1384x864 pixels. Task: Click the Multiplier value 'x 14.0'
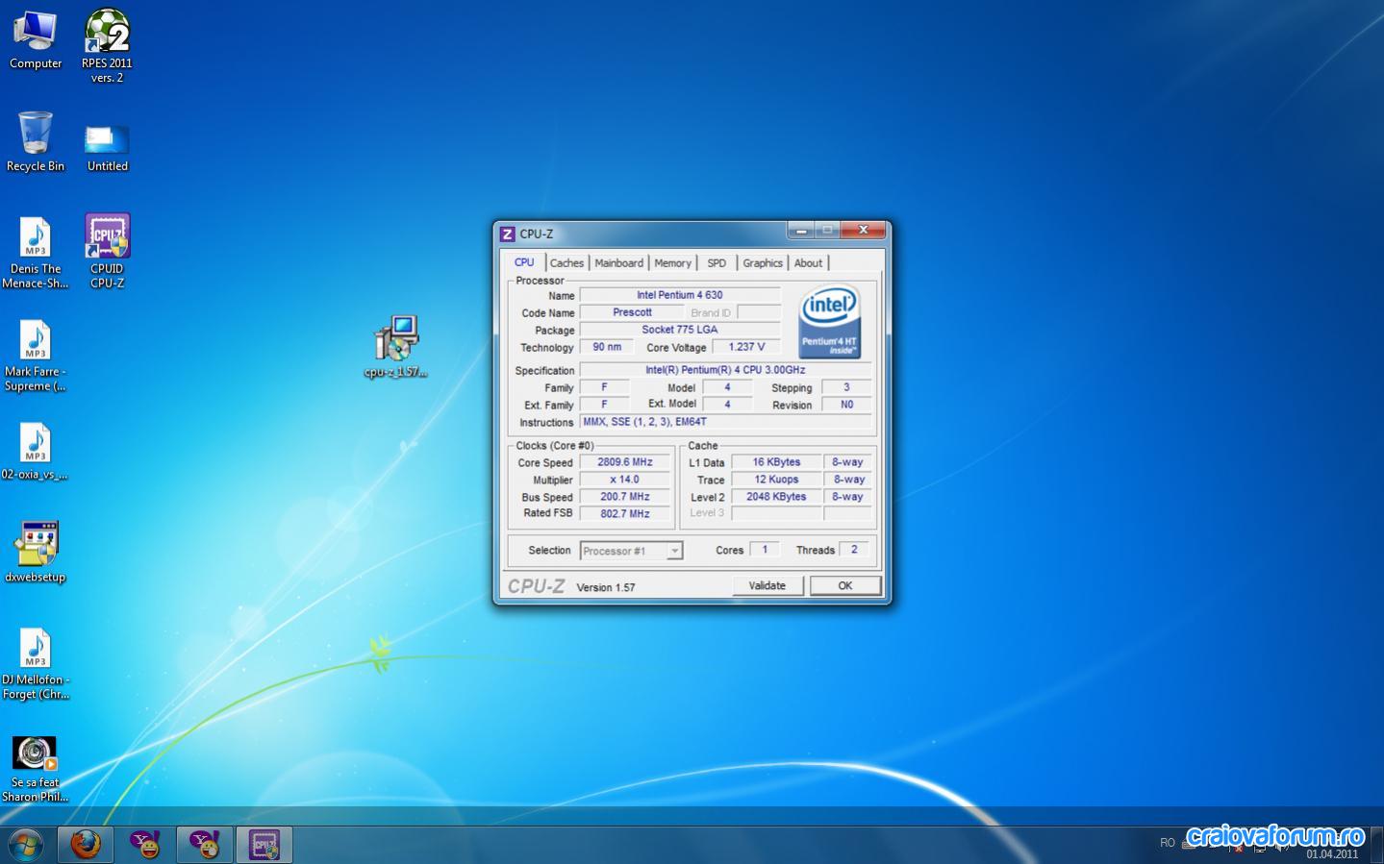tap(624, 480)
